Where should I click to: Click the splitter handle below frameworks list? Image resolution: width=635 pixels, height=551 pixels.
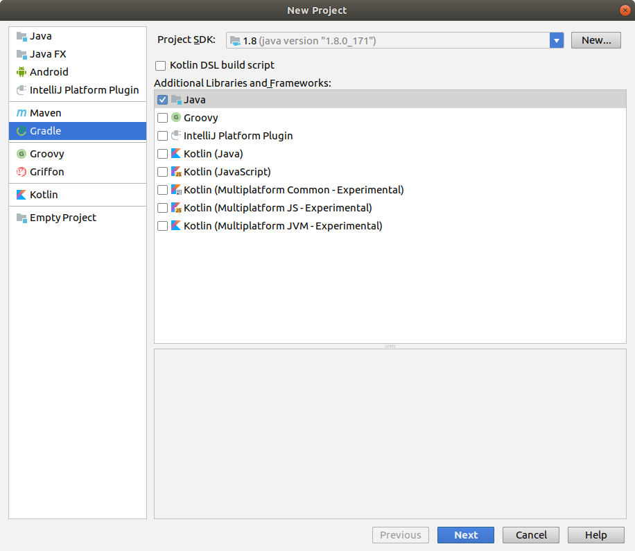[390, 346]
